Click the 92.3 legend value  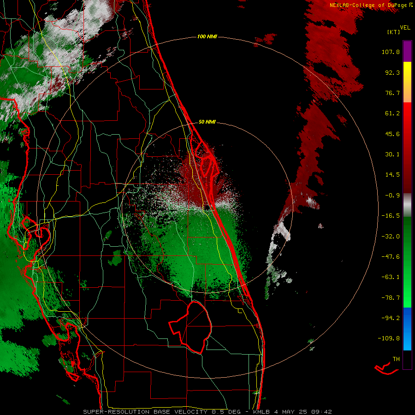tap(392, 72)
